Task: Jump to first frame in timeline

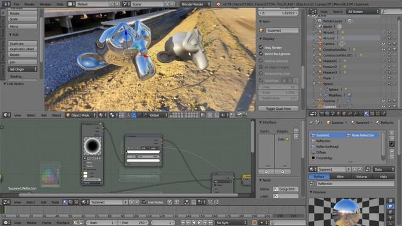Action: pos(183,223)
